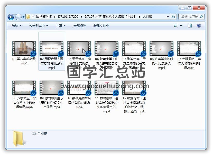Select video icon 08 八字命盘
The image size is (212, 155).
coord(24,88)
